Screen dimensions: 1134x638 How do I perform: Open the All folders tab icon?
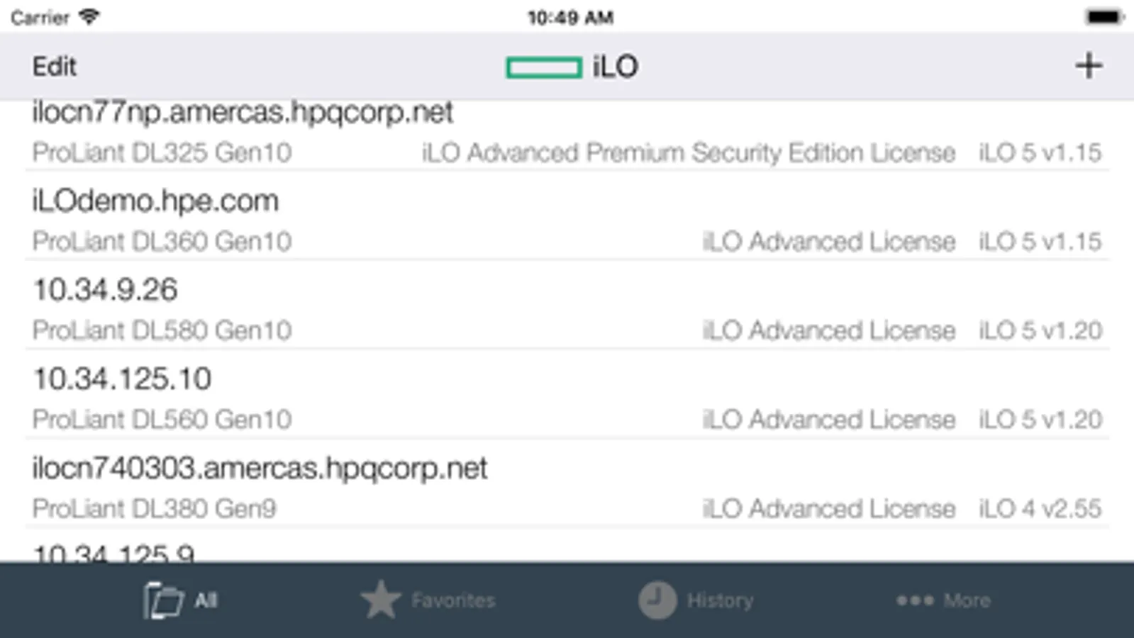click(162, 601)
